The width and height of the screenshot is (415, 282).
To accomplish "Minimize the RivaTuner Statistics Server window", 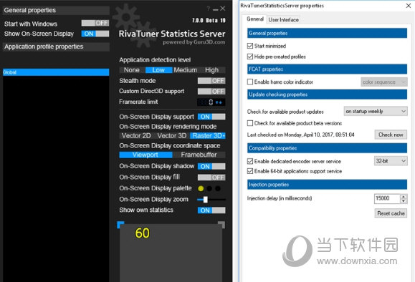I will tap(216, 9).
